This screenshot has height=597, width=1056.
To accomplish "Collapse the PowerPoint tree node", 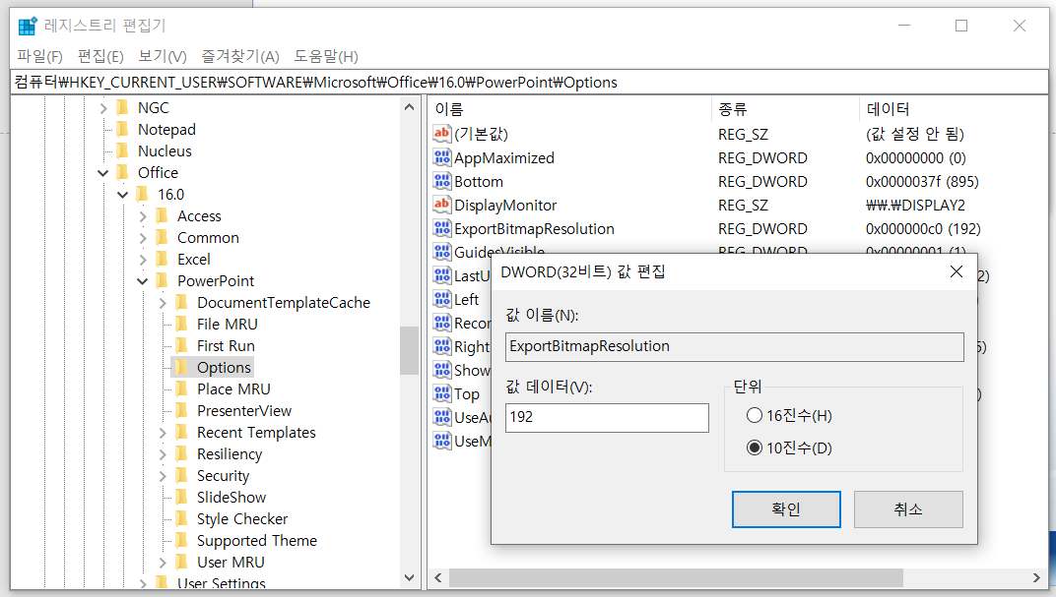I will [142, 281].
